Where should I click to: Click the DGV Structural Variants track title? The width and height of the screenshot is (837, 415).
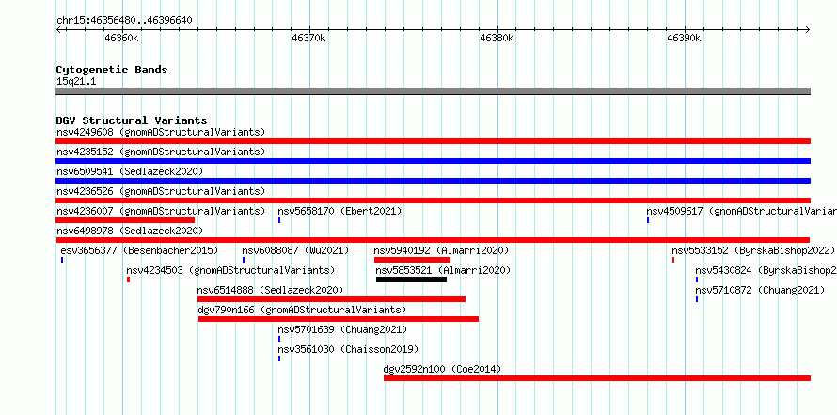[132, 120]
